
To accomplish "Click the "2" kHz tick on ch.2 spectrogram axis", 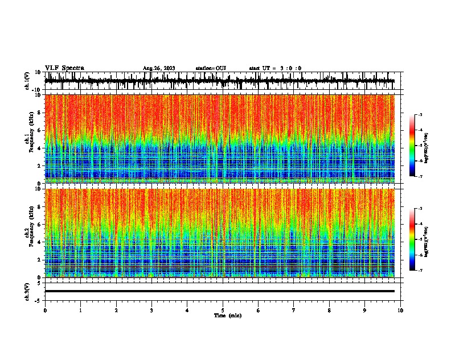I will 40,260.
